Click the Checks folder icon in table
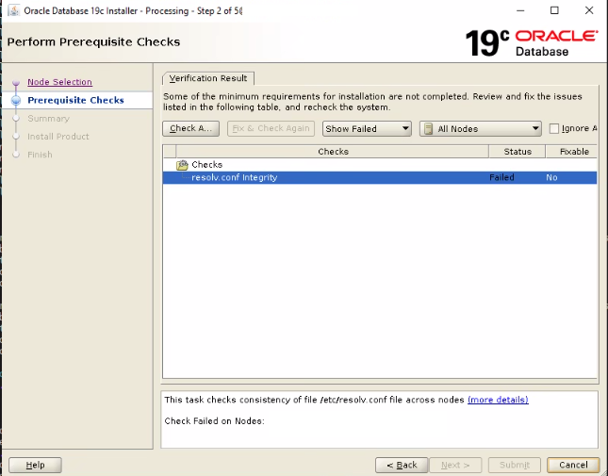This screenshot has width=608, height=476. 182,165
